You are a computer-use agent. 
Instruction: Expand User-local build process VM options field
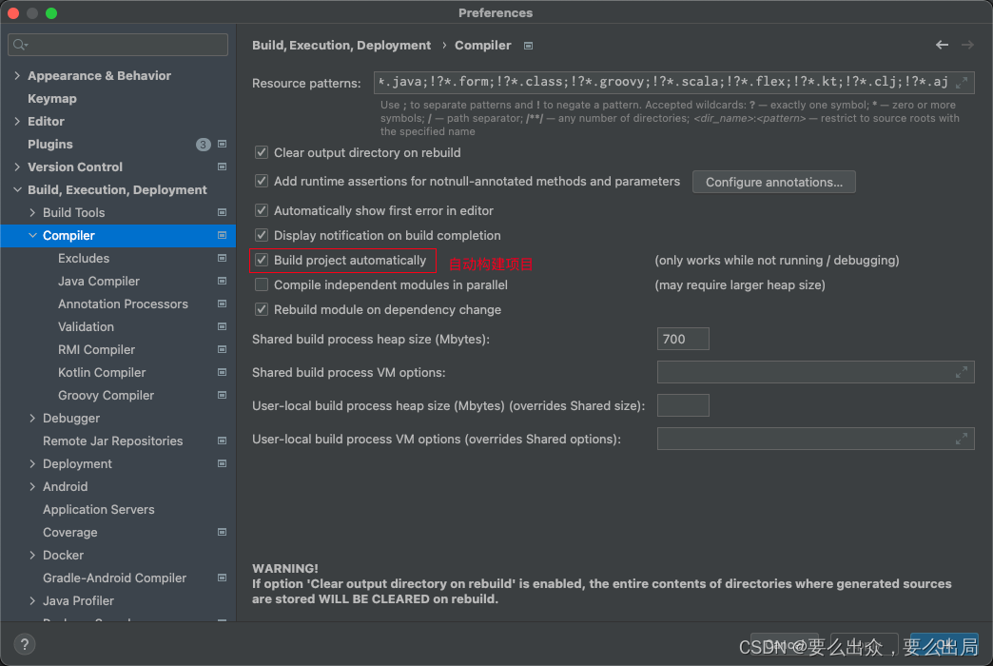point(962,439)
